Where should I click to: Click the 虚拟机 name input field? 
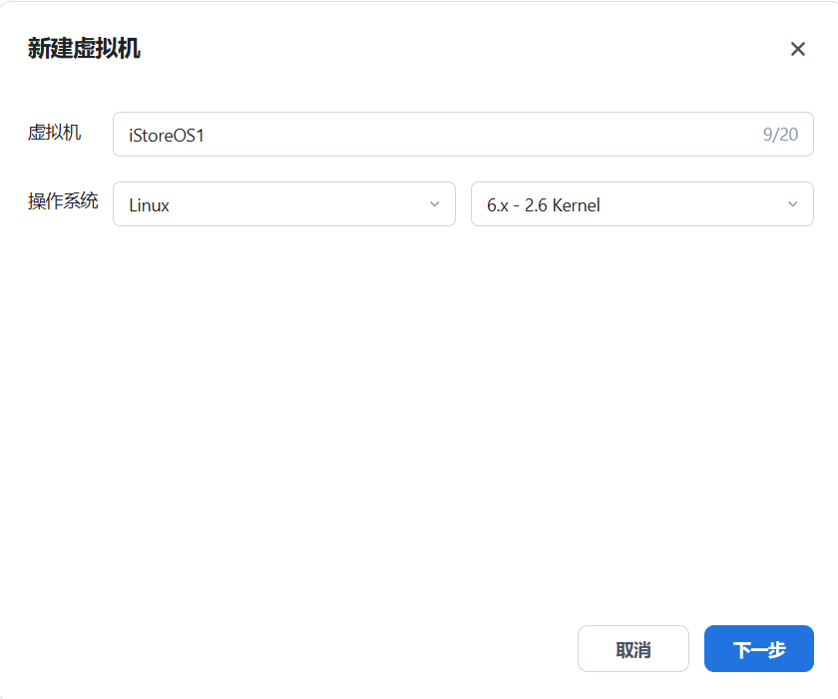pyautogui.click(x=439, y=135)
